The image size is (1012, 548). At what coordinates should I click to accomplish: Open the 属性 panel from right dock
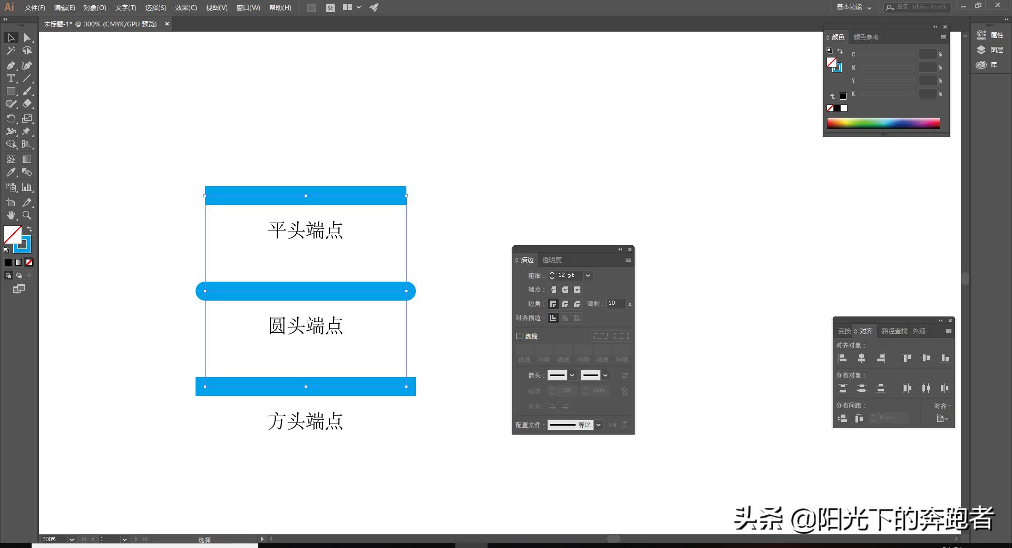[981, 34]
